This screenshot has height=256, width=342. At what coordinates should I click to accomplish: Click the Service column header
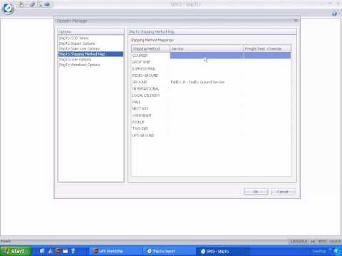pyautogui.click(x=207, y=48)
